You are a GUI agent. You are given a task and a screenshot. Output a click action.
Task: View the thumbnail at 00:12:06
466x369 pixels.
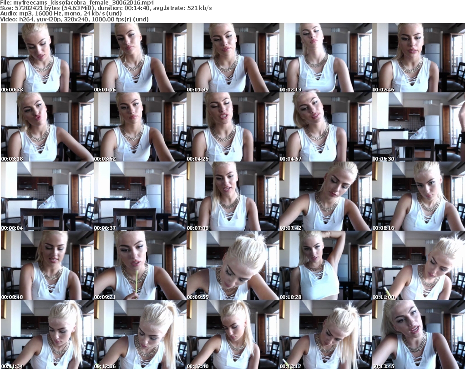[140, 334]
